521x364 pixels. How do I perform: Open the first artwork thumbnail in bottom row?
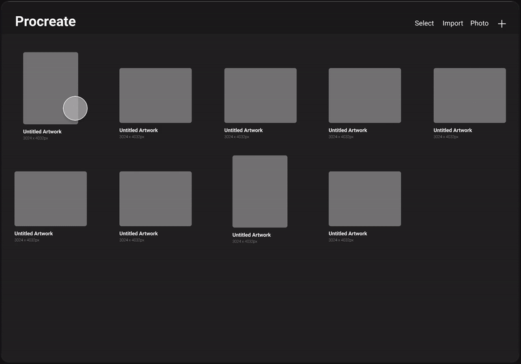[x=51, y=199]
